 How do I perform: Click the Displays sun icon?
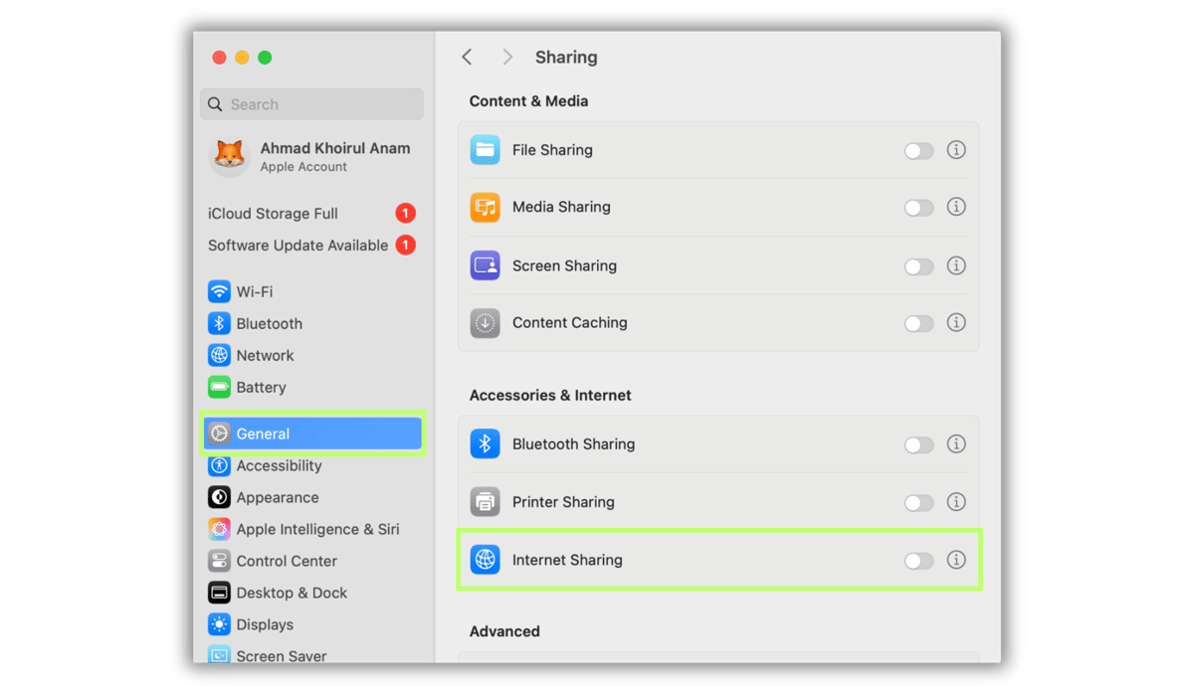tap(219, 624)
